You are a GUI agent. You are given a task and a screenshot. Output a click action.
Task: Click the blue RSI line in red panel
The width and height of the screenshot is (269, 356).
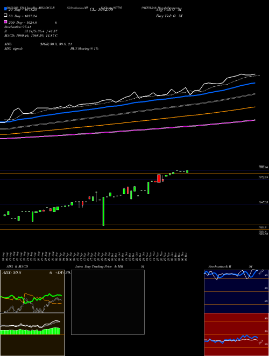[231, 339]
